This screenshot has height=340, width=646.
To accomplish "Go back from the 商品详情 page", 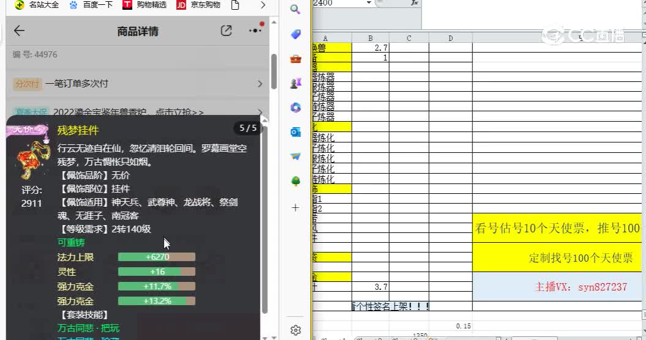I will coord(19,31).
